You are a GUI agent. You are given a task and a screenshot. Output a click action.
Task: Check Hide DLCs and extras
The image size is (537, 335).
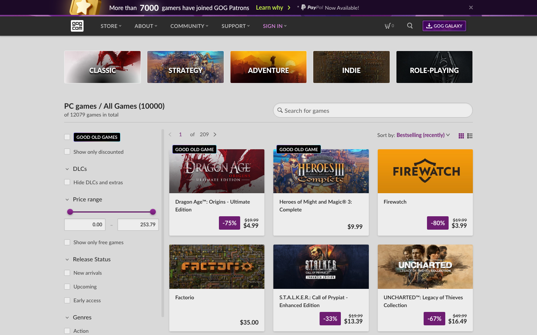click(x=67, y=182)
